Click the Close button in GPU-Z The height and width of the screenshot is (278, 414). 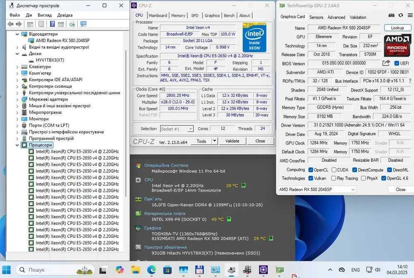pos(400,189)
